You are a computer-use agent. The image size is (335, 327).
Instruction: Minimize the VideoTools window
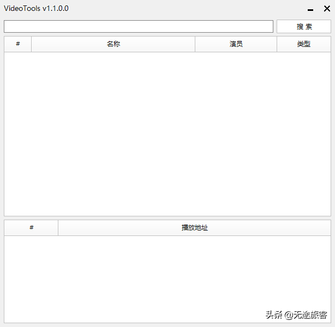click(x=310, y=9)
